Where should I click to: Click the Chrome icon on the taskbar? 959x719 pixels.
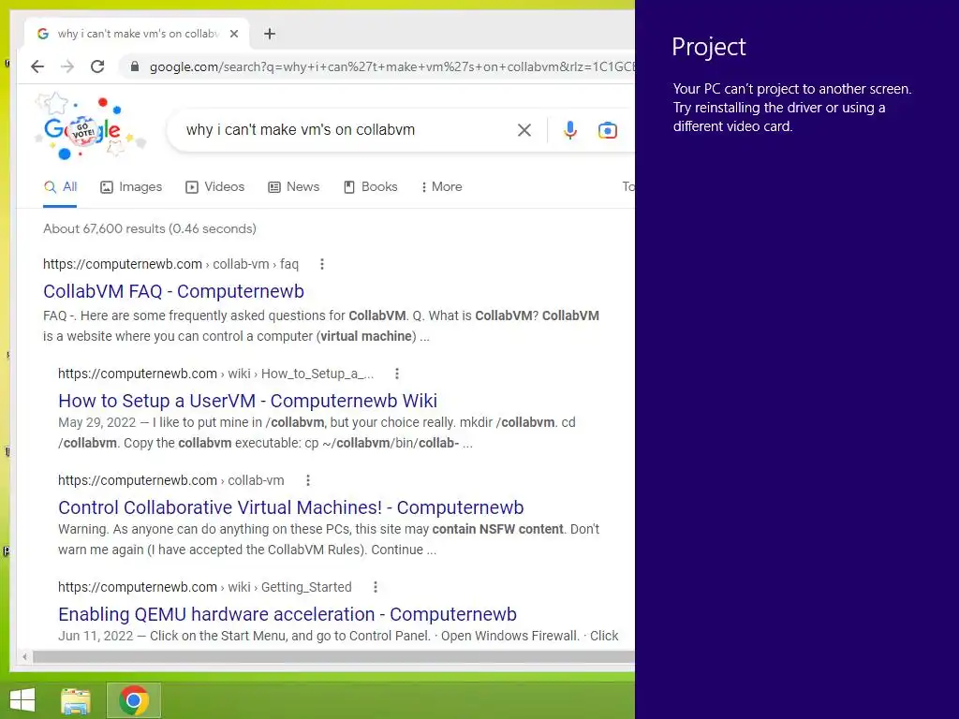click(134, 700)
